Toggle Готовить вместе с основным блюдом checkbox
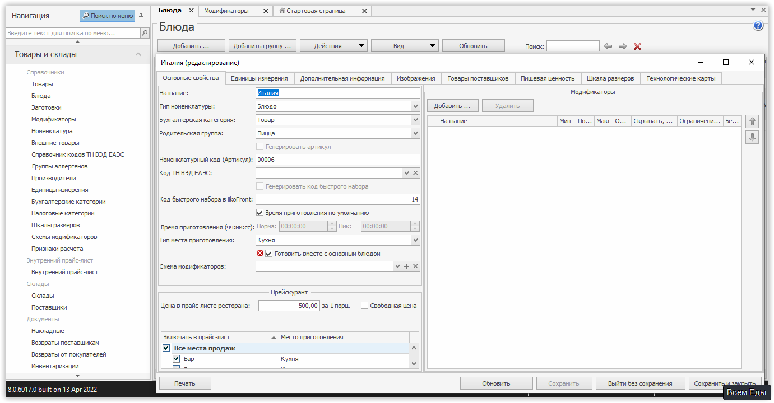This screenshot has height=403, width=774. click(269, 254)
